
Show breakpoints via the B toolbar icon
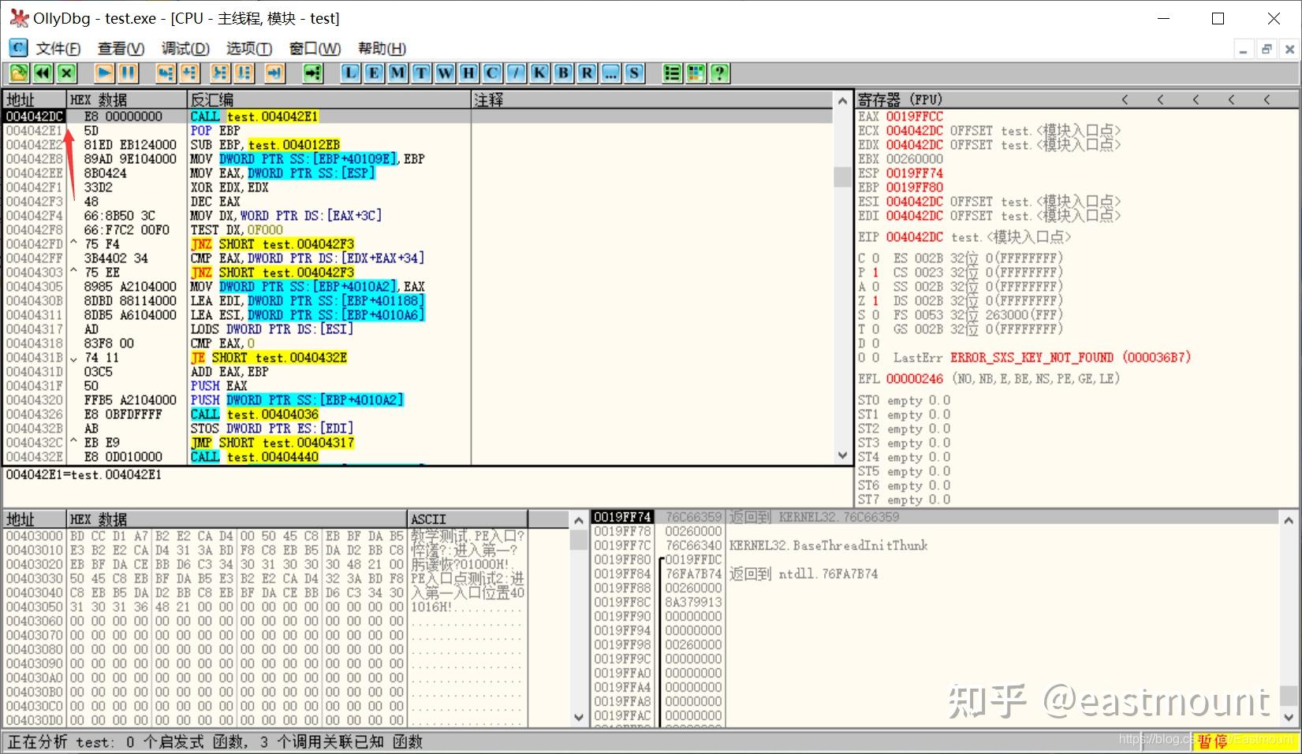pyautogui.click(x=562, y=72)
